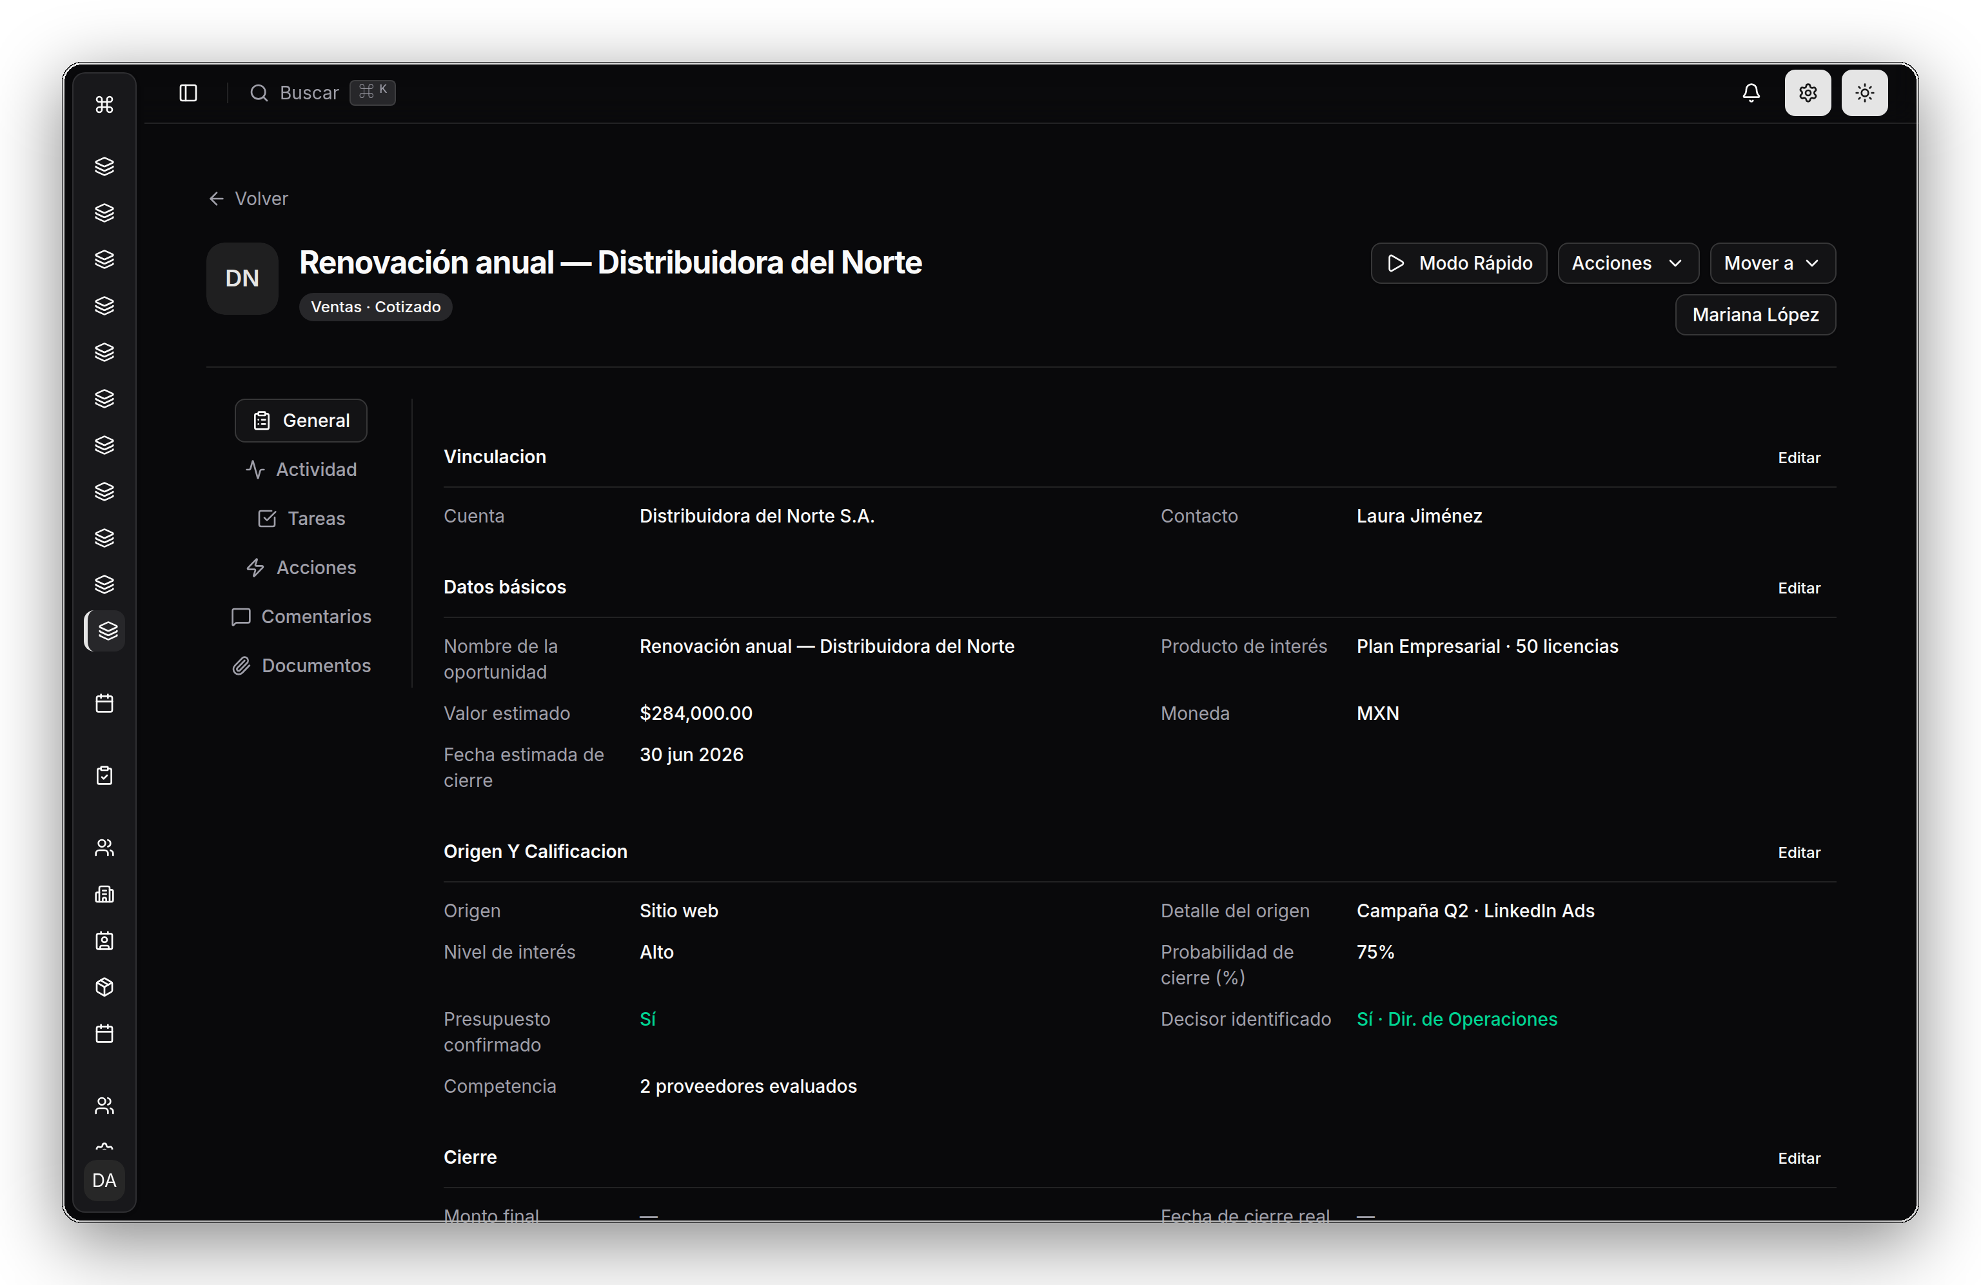The height and width of the screenshot is (1285, 1981).
Task: Click the Plan Empresarial · 50 licencias value
Action: [1486, 646]
